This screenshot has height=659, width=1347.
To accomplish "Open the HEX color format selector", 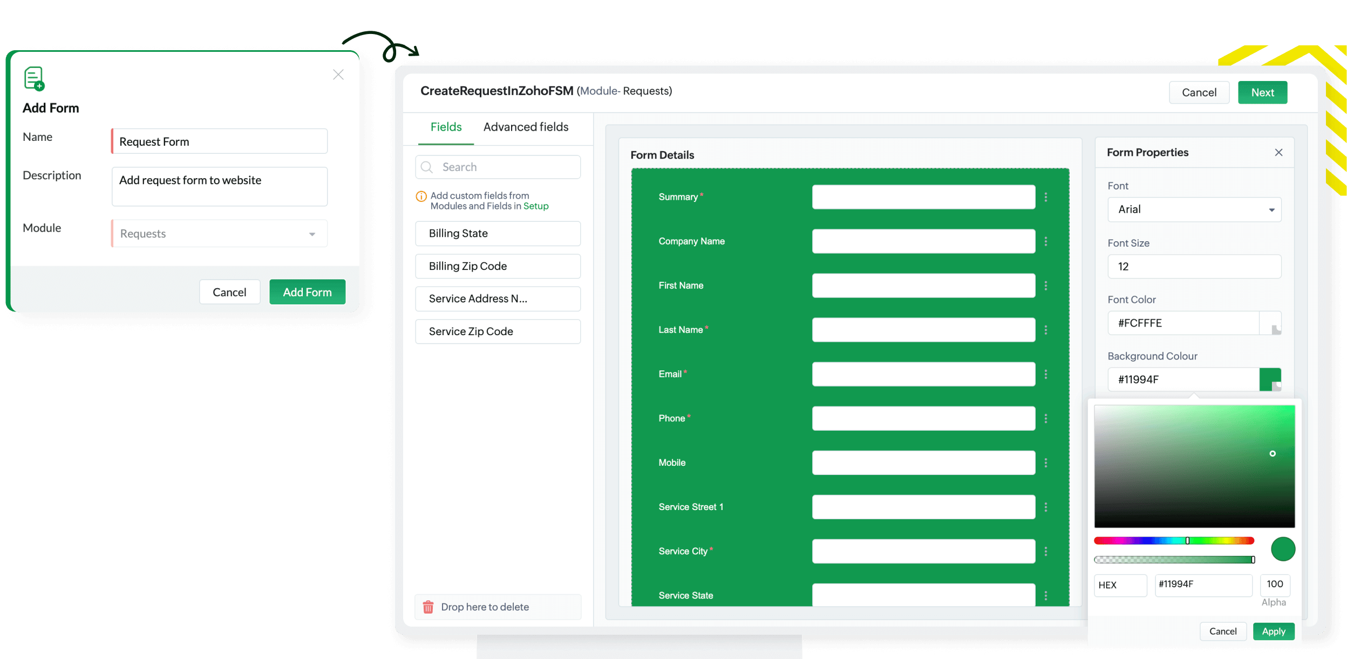I will (x=1120, y=585).
